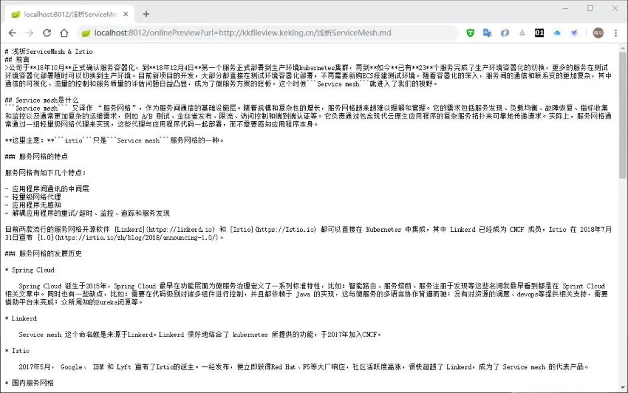Click the black '01' extension icon
Viewport: 628px width, 393px height.
[x=539, y=32]
